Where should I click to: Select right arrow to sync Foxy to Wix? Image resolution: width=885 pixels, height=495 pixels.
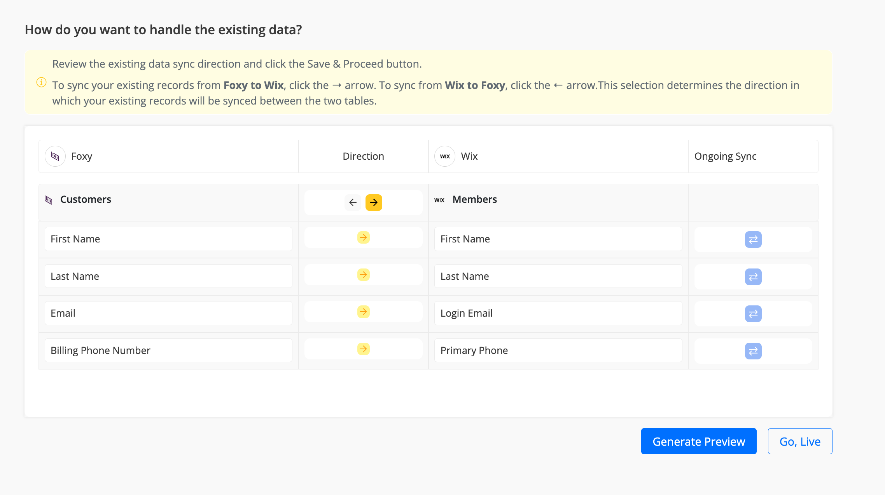point(374,202)
